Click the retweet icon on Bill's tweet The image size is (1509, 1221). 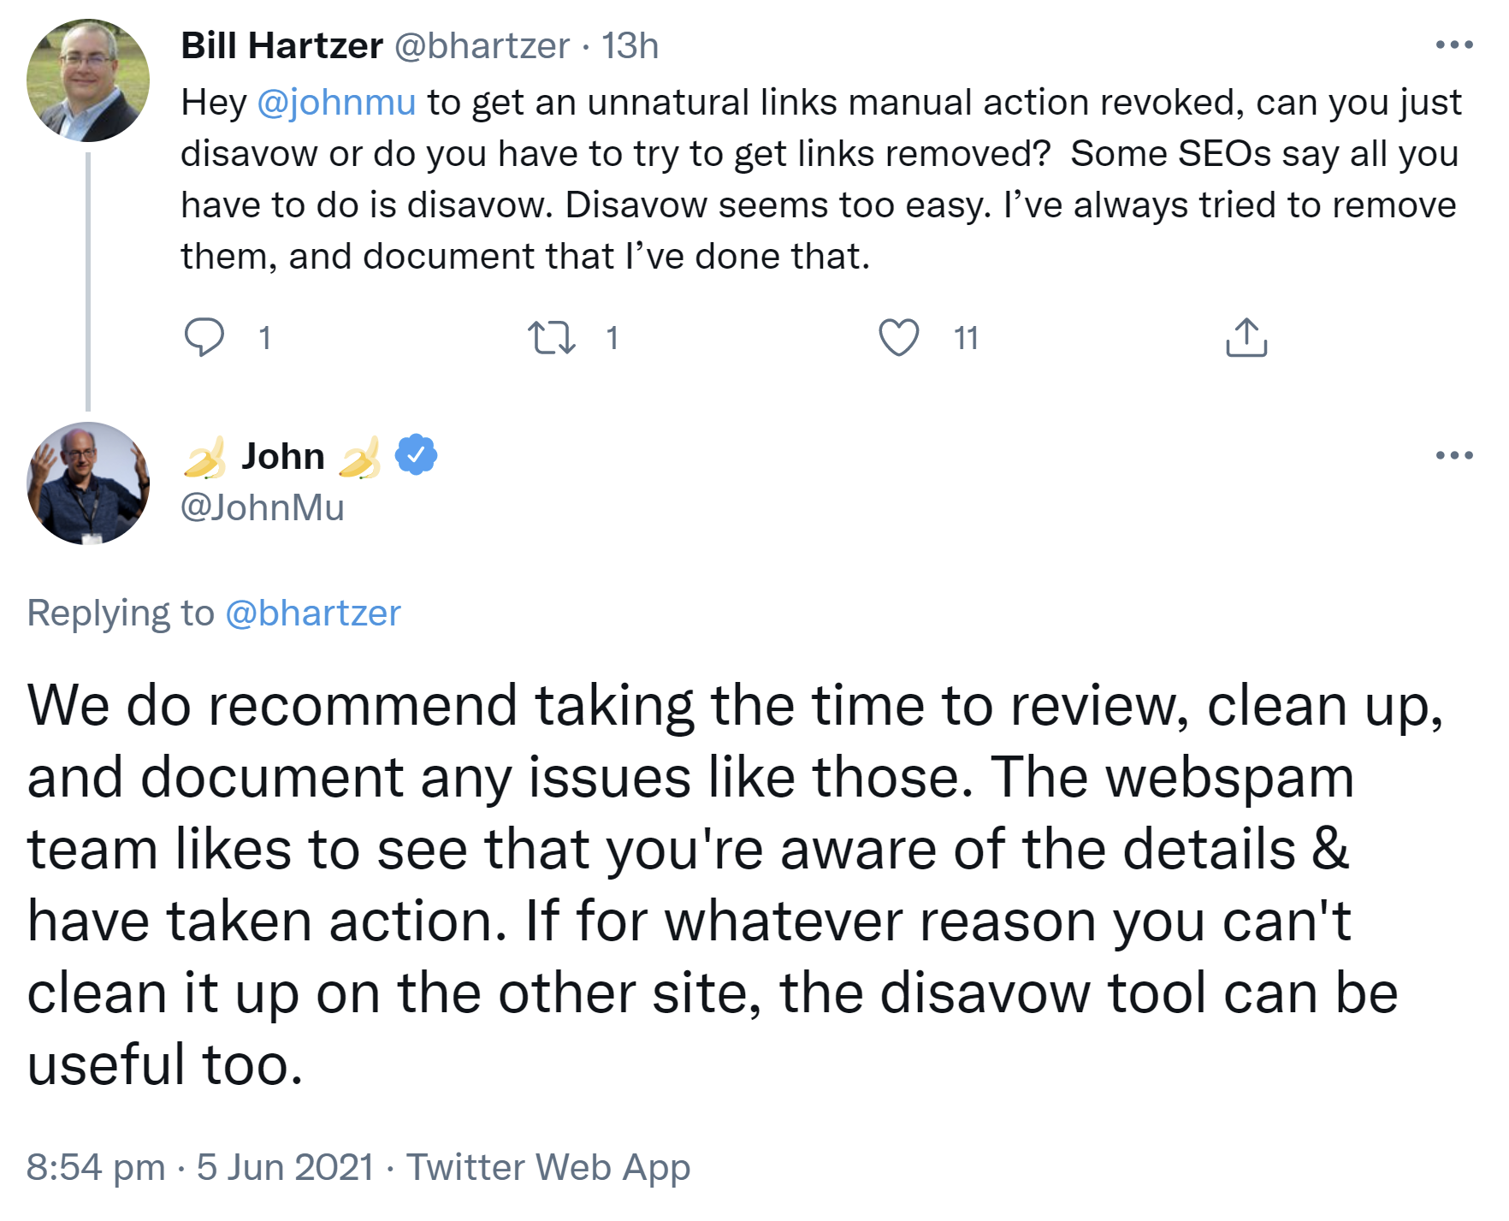click(551, 337)
